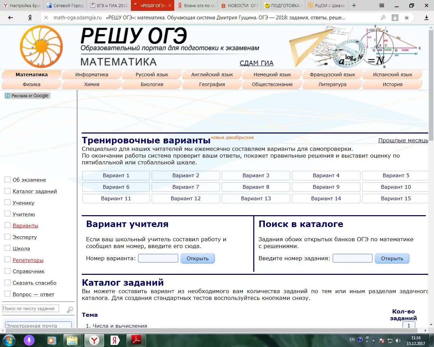Screen dimensions: 434x347
Task: Open Adobe Reader taskbar icon
Action: (x=136, y=340)
